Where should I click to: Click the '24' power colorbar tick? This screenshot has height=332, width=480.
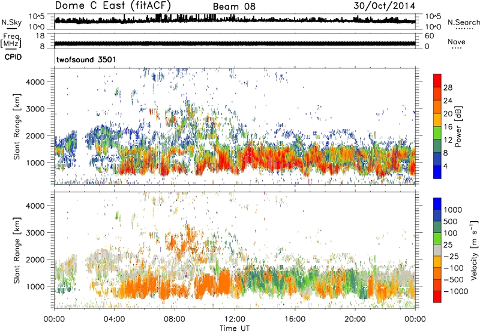pyautogui.click(x=448, y=101)
